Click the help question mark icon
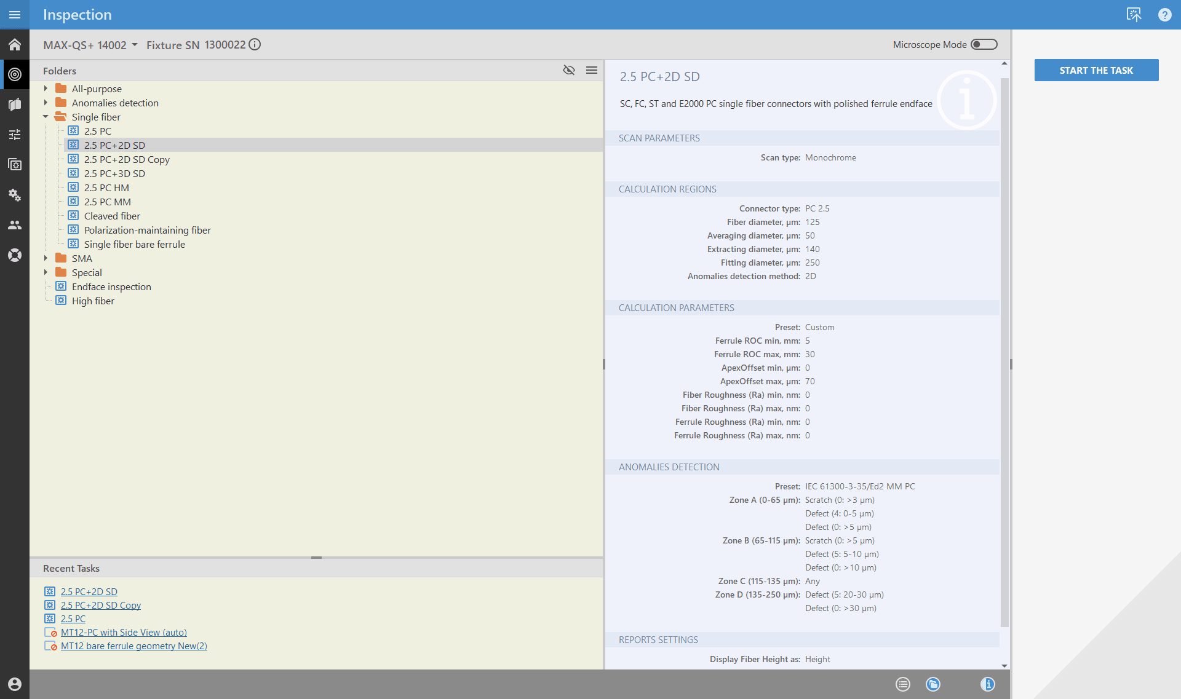 coord(1164,15)
